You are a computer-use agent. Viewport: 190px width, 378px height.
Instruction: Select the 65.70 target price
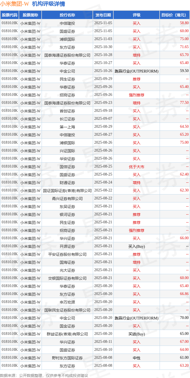184,55
